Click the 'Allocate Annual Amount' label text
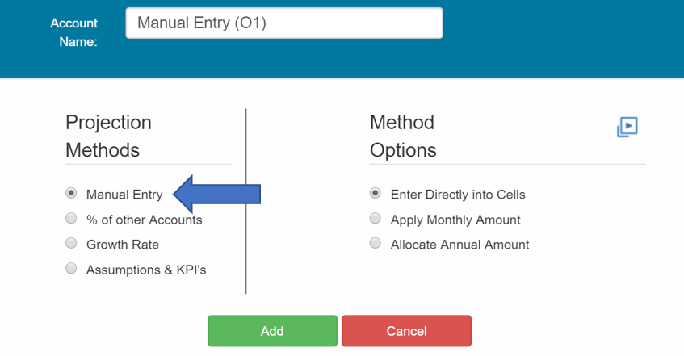The height and width of the screenshot is (356, 684). [x=459, y=245]
